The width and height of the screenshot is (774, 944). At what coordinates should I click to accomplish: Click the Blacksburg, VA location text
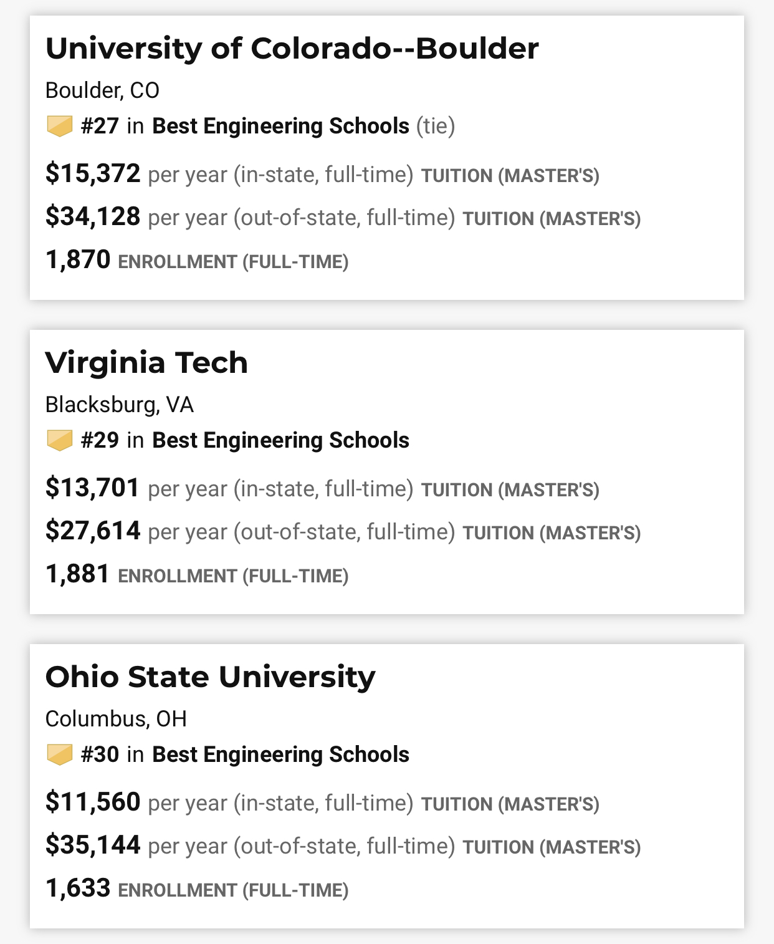pos(119,405)
